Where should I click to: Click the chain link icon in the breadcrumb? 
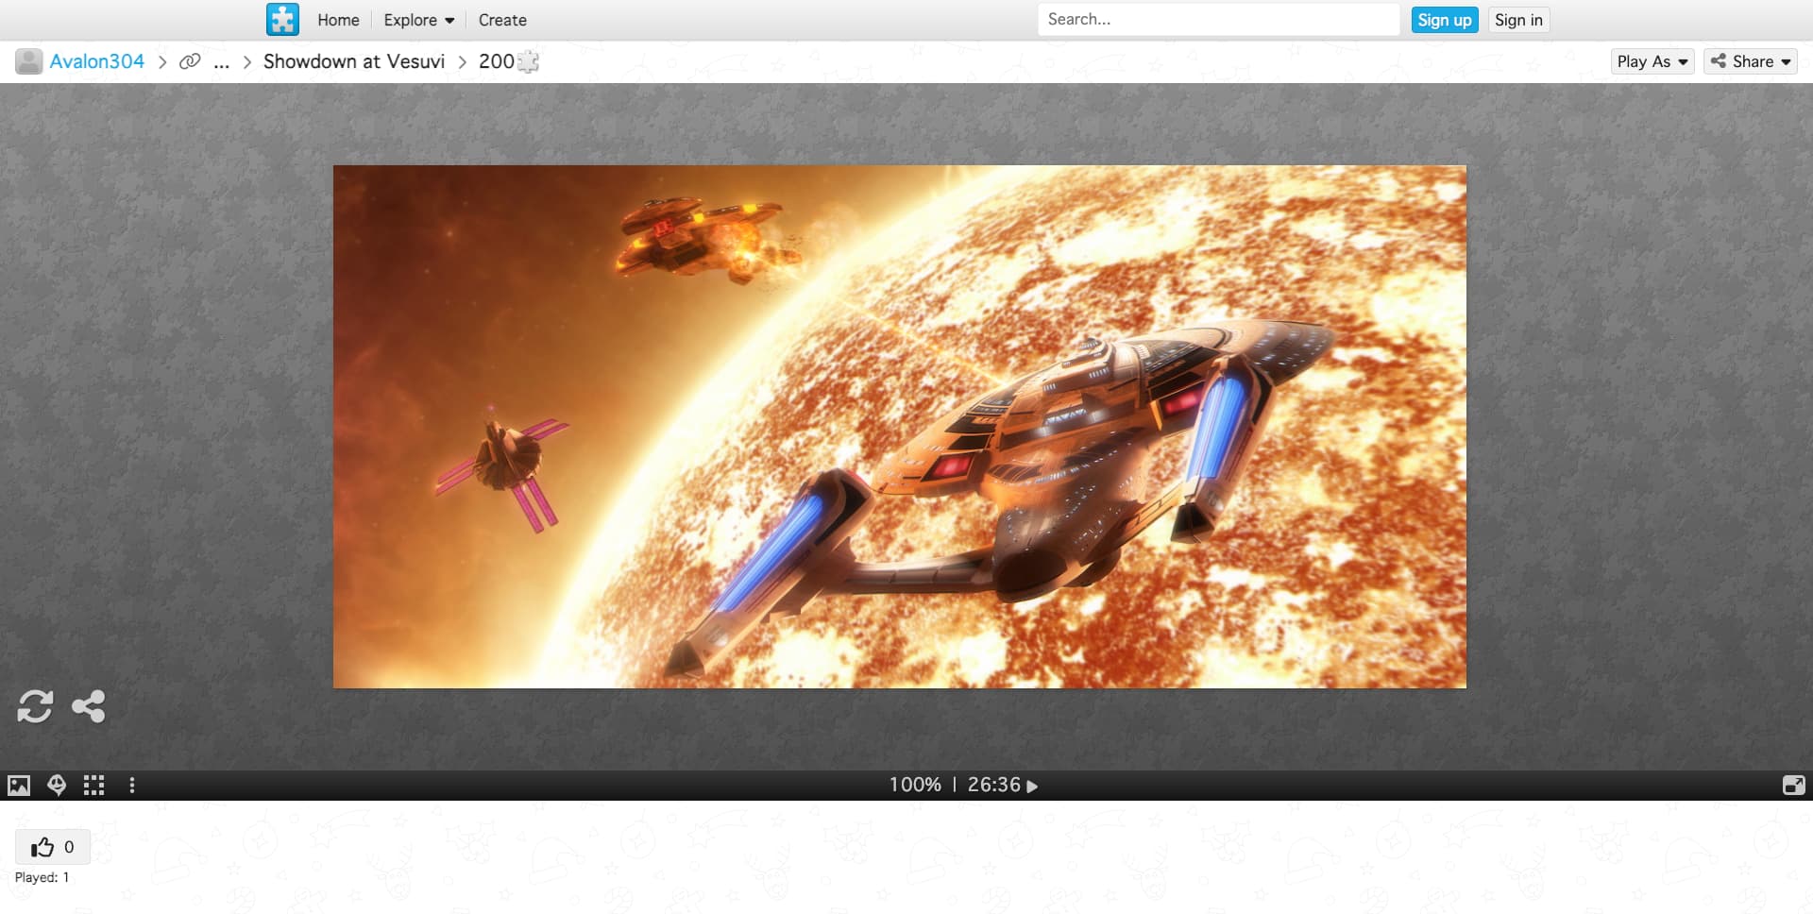tap(190, 61)
